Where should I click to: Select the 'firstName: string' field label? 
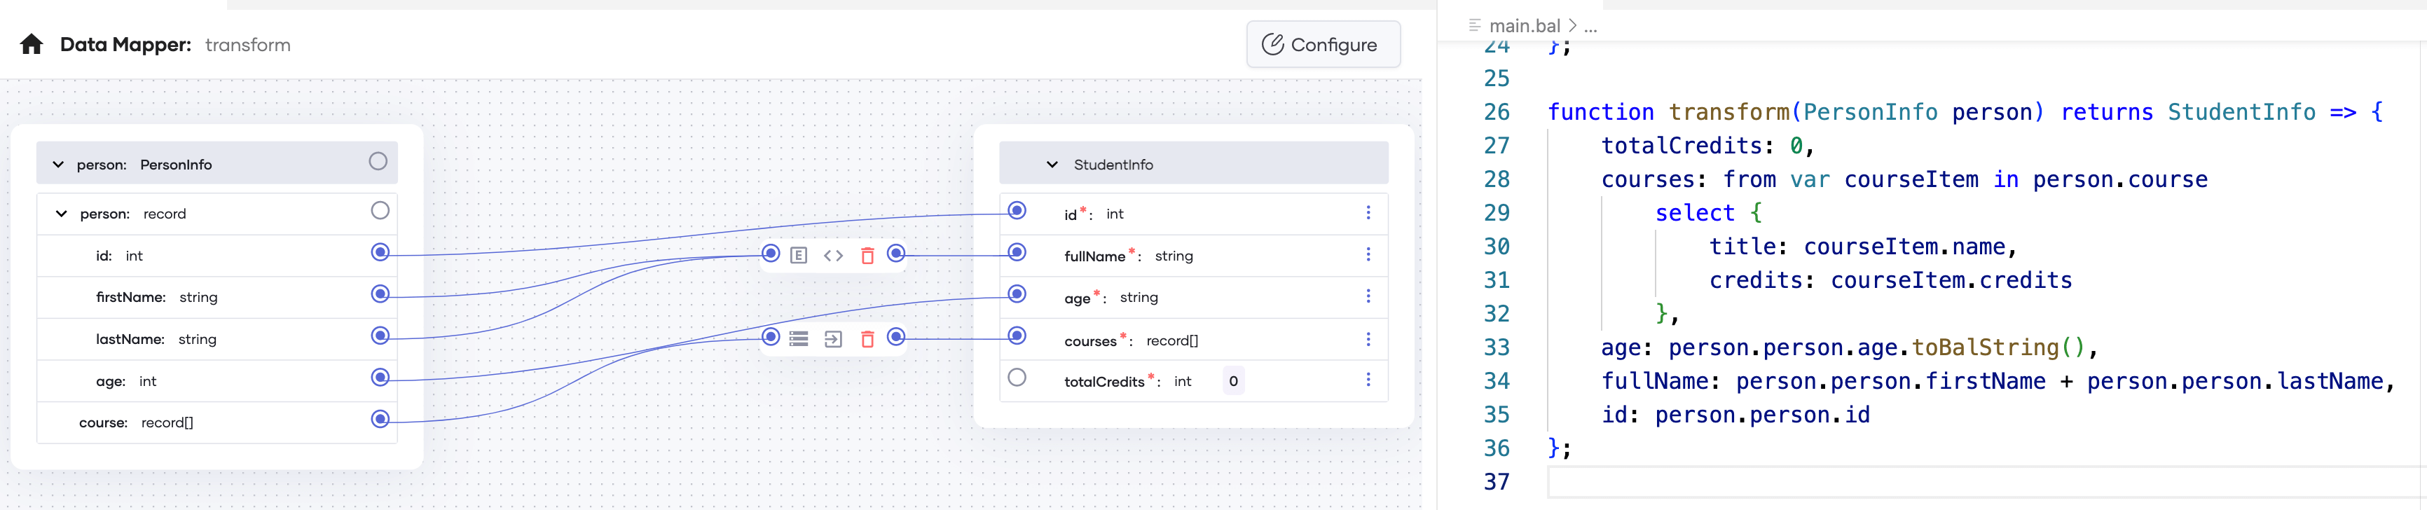click(156, 297)
